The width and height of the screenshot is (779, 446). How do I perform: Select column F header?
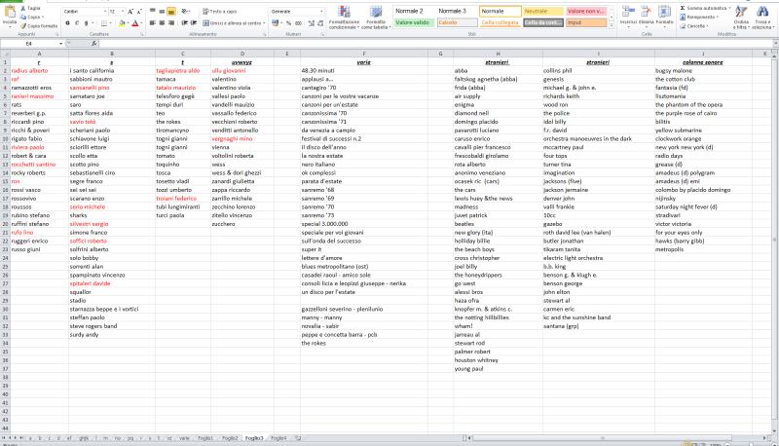pyautogui.click(x=363, y=54)
